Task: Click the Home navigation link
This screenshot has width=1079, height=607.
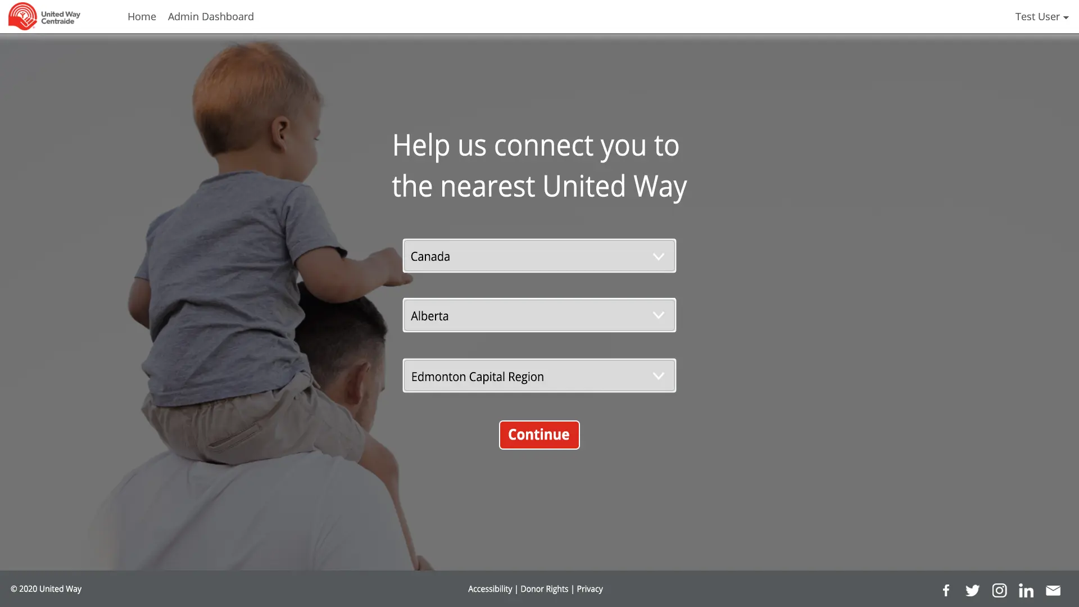Action: coord(142,16)
